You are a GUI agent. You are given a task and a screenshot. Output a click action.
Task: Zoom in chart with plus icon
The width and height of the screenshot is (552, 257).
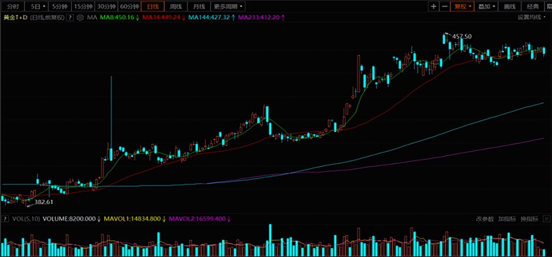pyautogui.click(x=434, y=6)
